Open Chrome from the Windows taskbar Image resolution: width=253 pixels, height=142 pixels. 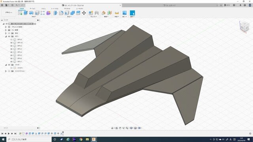(x=81, y=139)
